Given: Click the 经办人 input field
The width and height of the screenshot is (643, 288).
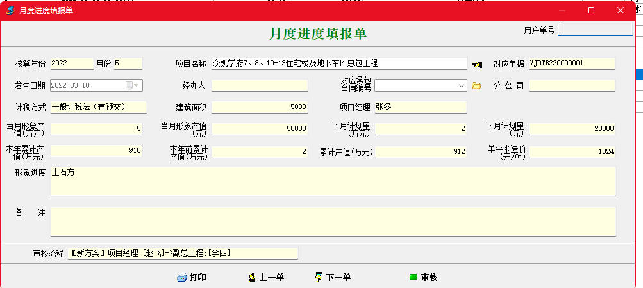Looking at the screenshot, I should point(259,85).
